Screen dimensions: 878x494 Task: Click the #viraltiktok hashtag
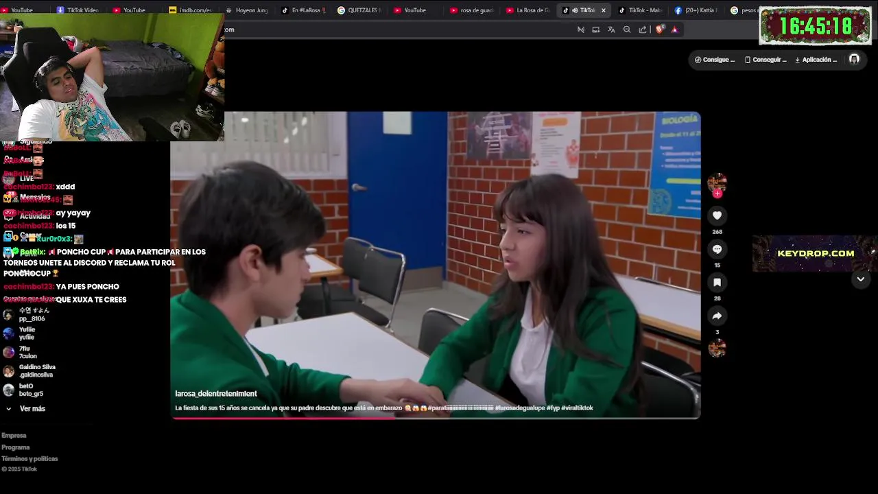pyautogui.click(x=577, y=408)
